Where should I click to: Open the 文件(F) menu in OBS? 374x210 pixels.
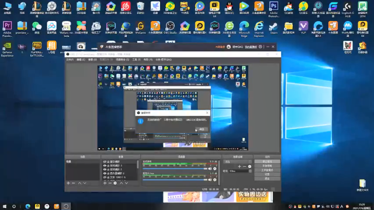pyautogui.click(x=70, y=60)
